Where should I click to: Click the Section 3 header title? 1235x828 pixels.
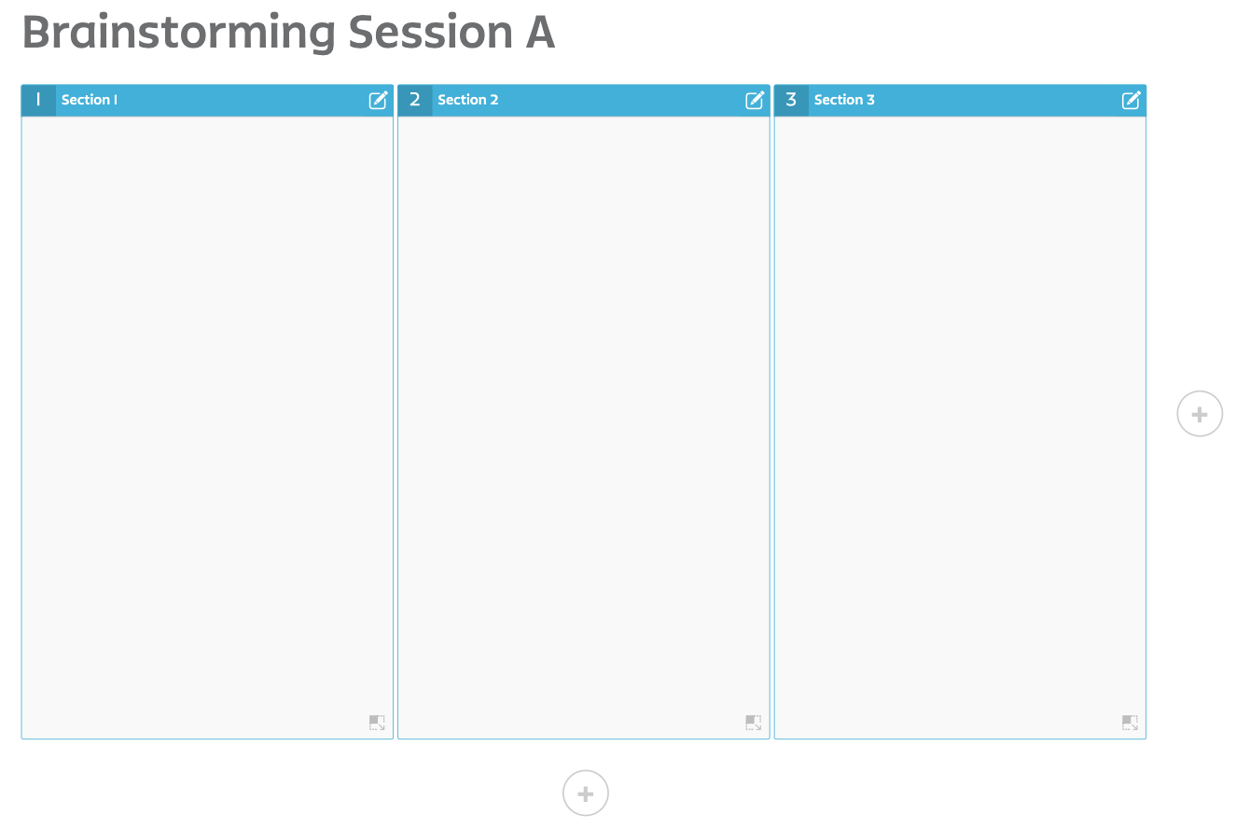tap(844, 100)
